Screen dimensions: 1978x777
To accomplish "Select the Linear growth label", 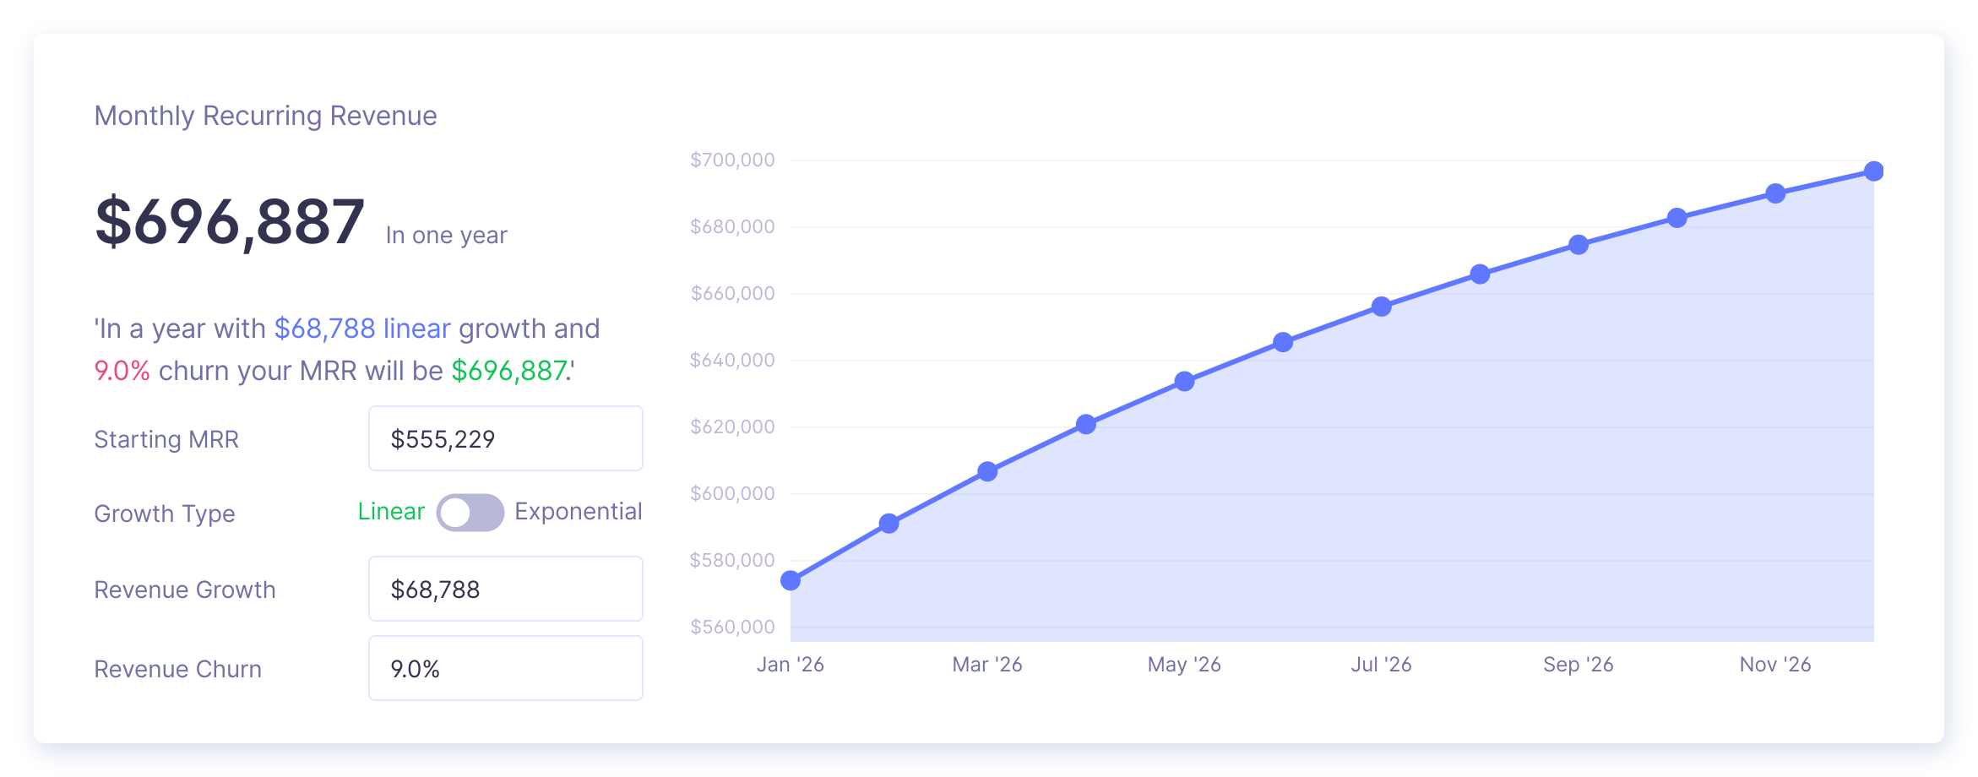I will 391,512.
